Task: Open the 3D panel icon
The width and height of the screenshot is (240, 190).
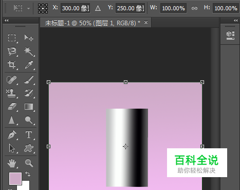Action: coord(230,36)
